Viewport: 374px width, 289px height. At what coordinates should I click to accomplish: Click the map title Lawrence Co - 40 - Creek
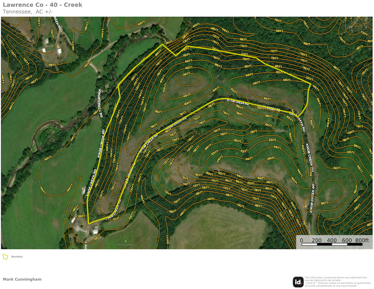pos(43,5)
